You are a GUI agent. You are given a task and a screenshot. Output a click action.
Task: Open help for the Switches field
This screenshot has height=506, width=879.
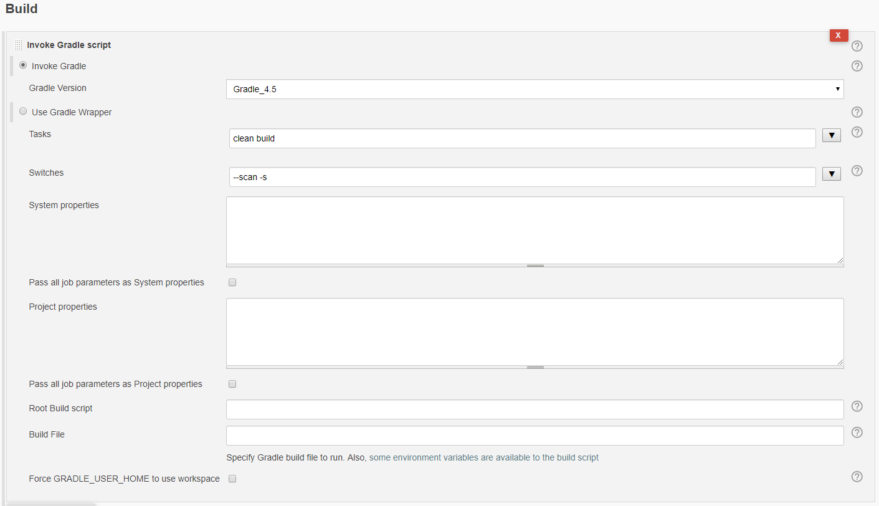(857, 171)
